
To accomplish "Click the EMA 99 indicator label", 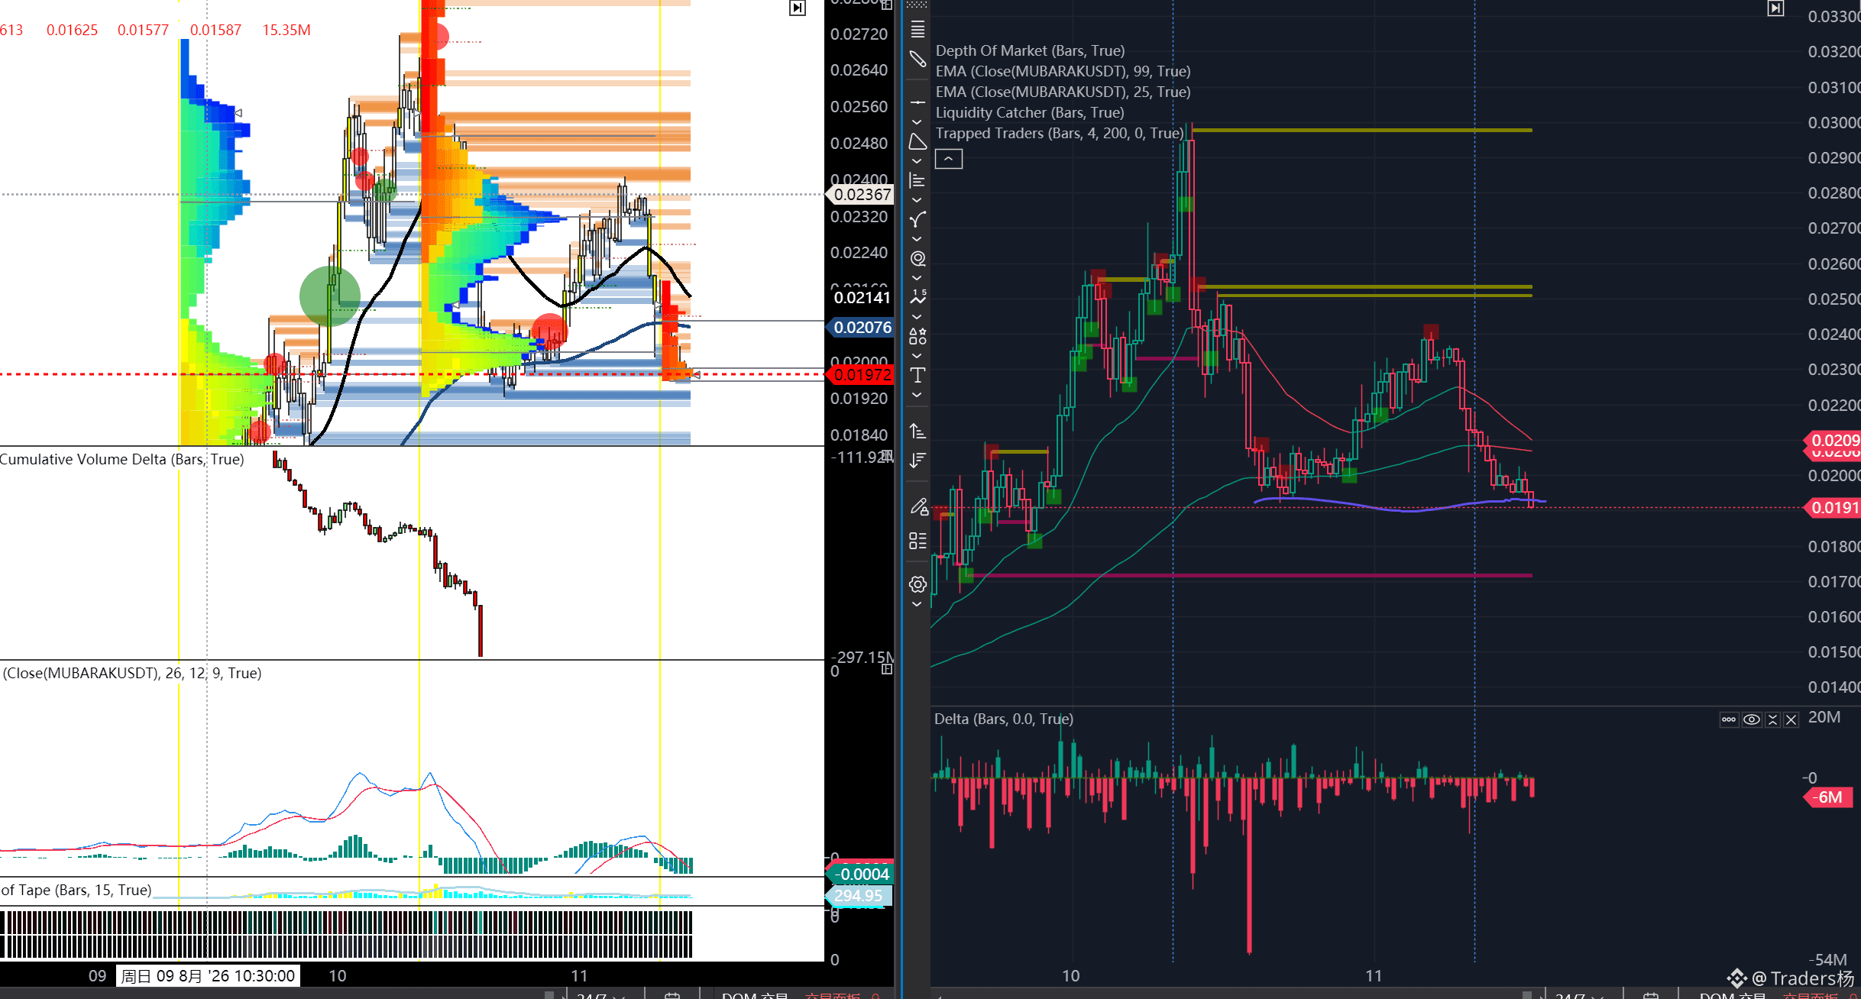I will pyautogui.click(x=1063, y=71).
